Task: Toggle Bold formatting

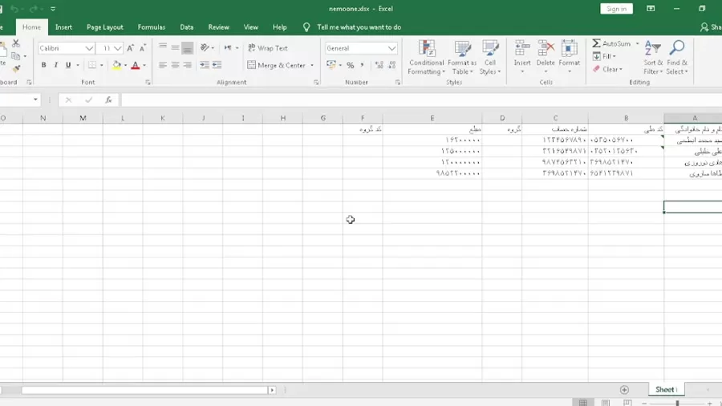Action: click(x=44, y=65)
